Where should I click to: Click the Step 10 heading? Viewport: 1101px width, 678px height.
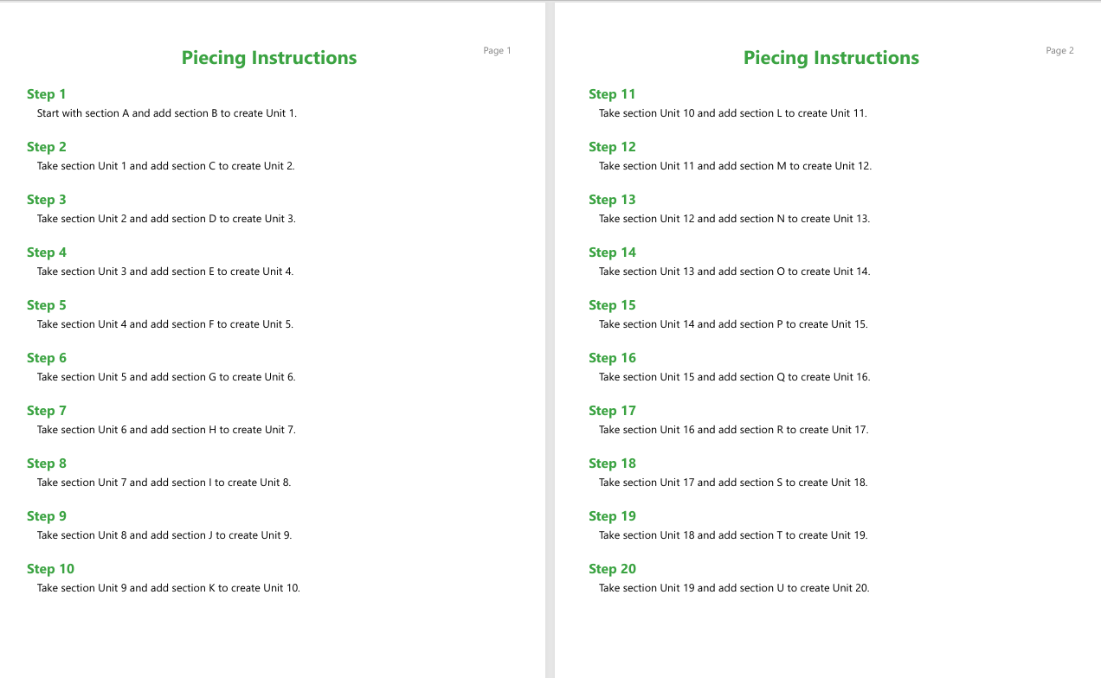[x=50, y=569]
